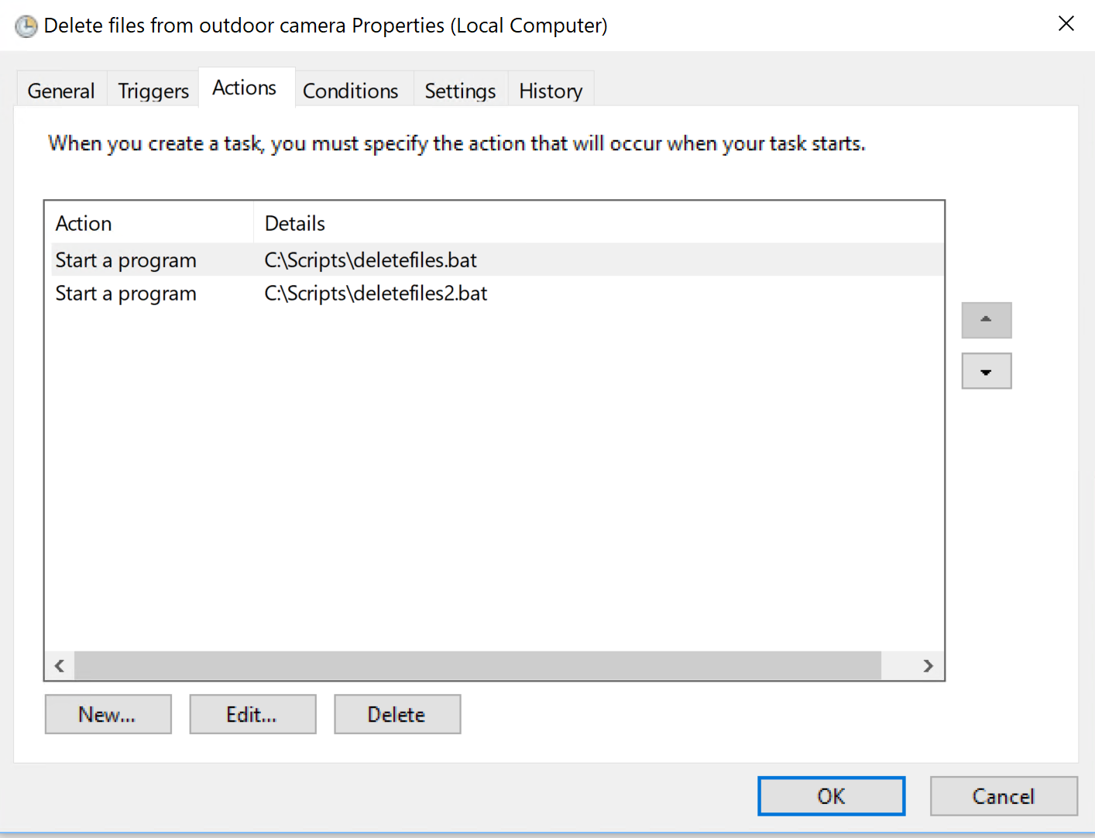
Task: Click the clock icon in the title bar
Action: coord(26,26)
